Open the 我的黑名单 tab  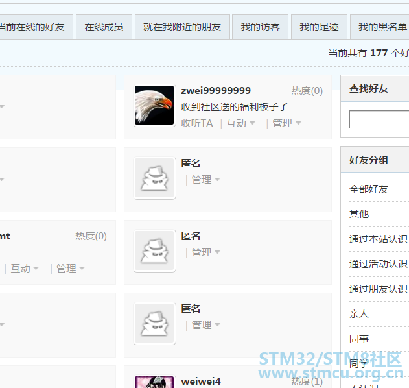click(x=380, y=27)
